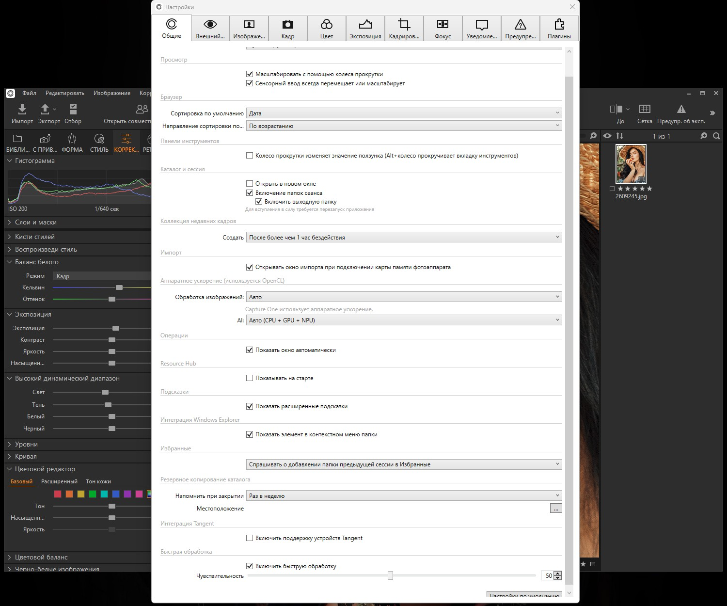Open the Фокус settings tab
This screenshot has height=606, width=727.
[443, 28]
